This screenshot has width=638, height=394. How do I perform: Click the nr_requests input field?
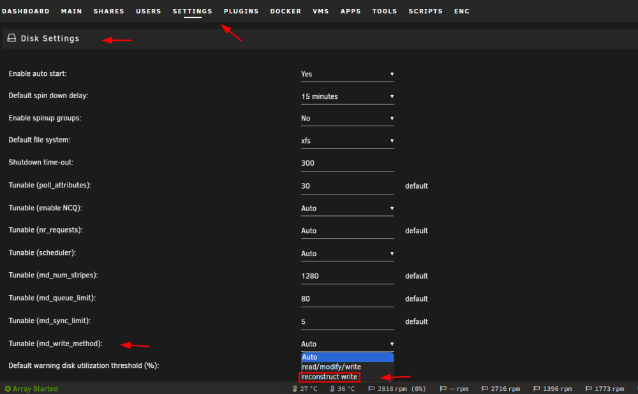(x=347, y=231)
